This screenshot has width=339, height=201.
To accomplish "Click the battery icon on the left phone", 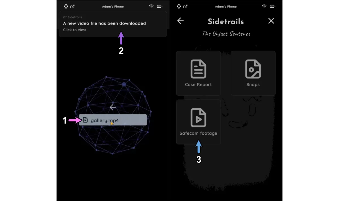I will point(159,6).
